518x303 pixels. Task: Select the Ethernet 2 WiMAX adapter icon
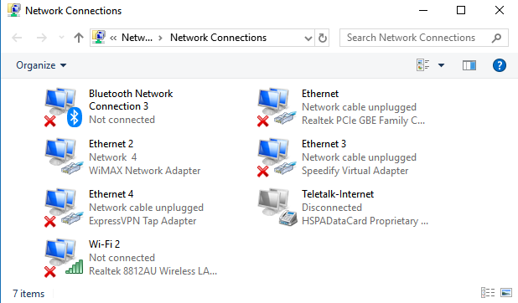(63, 157)
